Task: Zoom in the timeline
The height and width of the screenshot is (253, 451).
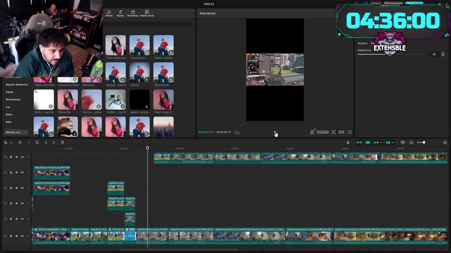Action: (445, 142)
